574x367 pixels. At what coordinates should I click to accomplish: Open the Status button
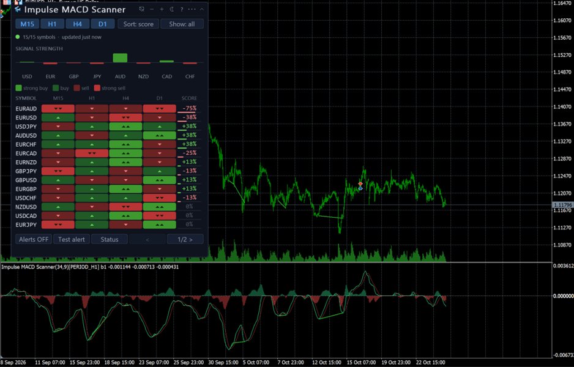pos(110,239)
